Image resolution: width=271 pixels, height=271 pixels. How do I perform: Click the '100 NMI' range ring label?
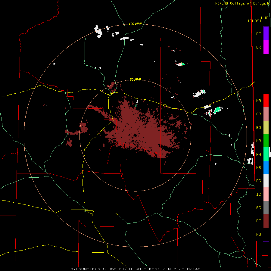point(135,24)
